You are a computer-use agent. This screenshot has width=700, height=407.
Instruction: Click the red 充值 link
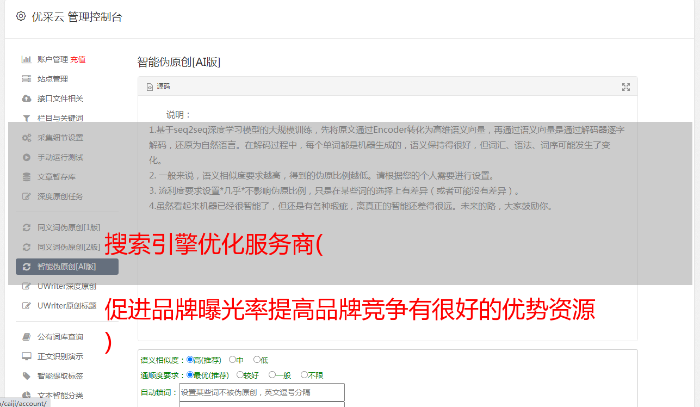point(78,59)
